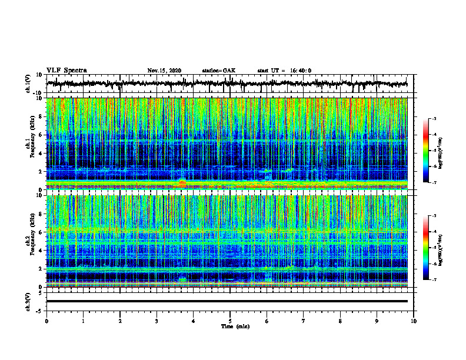Click the "-7" label on ch.1 colorbar

(x=434, y=182)
